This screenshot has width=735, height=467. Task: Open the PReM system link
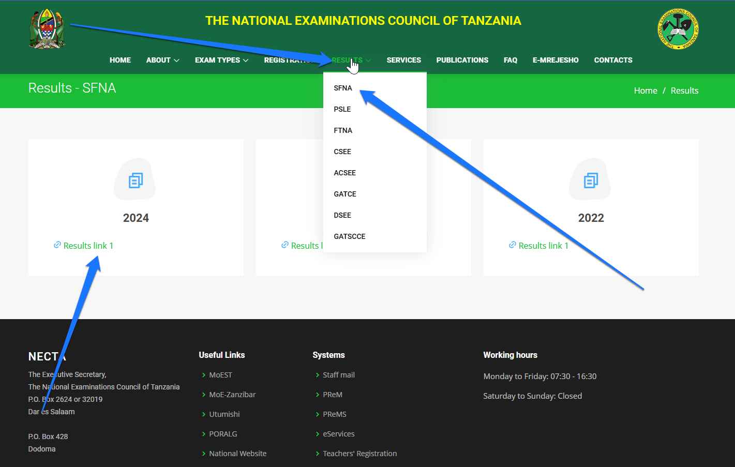(333, 395)
